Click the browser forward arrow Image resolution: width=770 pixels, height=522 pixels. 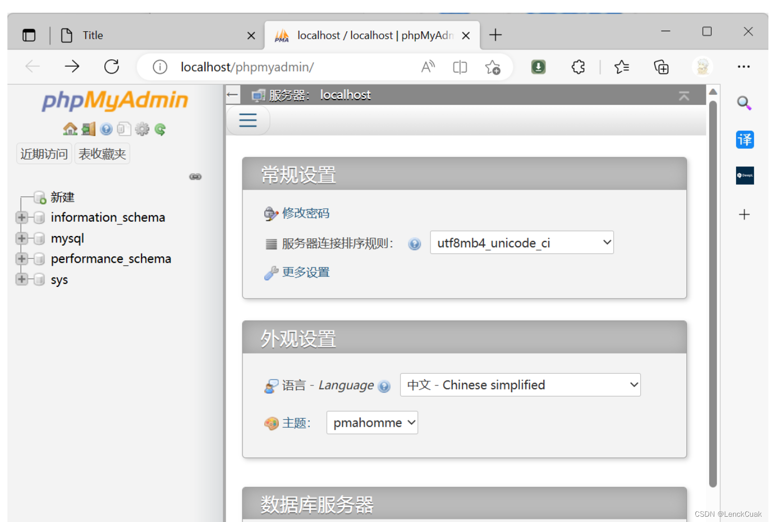pos(72,67)
